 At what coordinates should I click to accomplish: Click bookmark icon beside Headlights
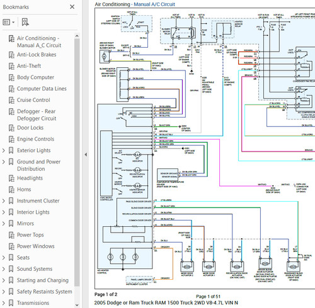(11, 178)
